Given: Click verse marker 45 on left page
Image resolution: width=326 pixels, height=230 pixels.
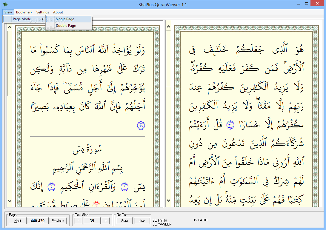Looking at the screenshot, I should tap(141, 126).
